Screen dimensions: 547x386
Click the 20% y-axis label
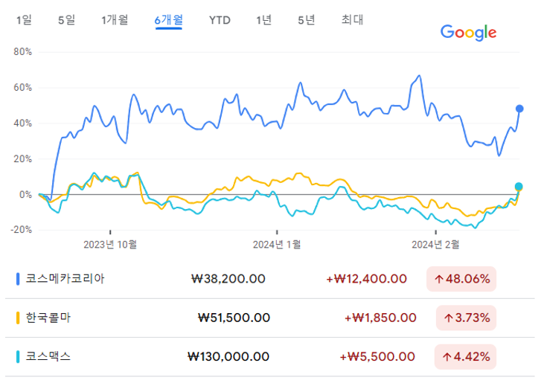(x=22, y=159)
